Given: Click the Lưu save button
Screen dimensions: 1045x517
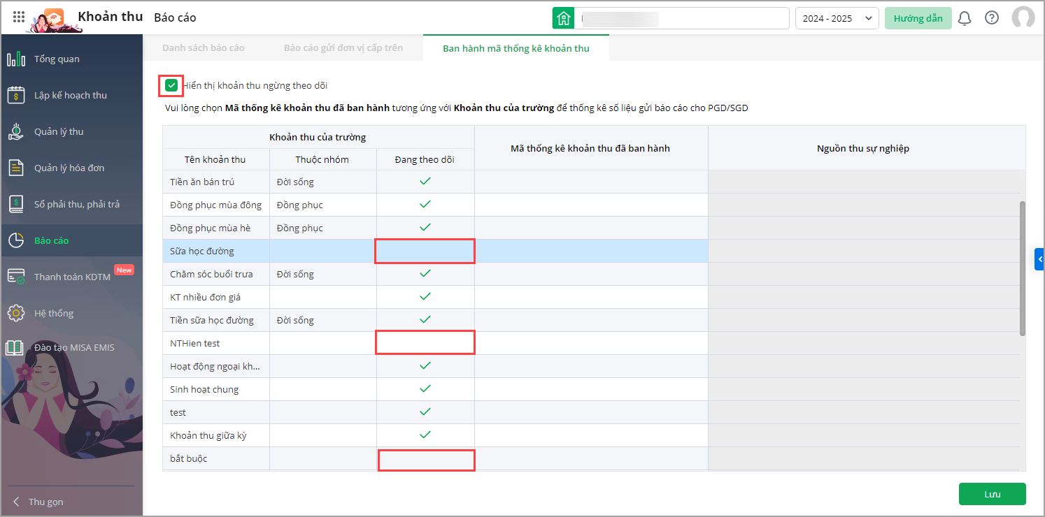Looking at the screenshot, I should click(993, 494).
